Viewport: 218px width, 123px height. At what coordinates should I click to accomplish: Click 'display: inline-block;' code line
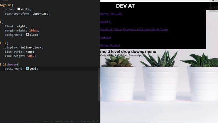24,47
